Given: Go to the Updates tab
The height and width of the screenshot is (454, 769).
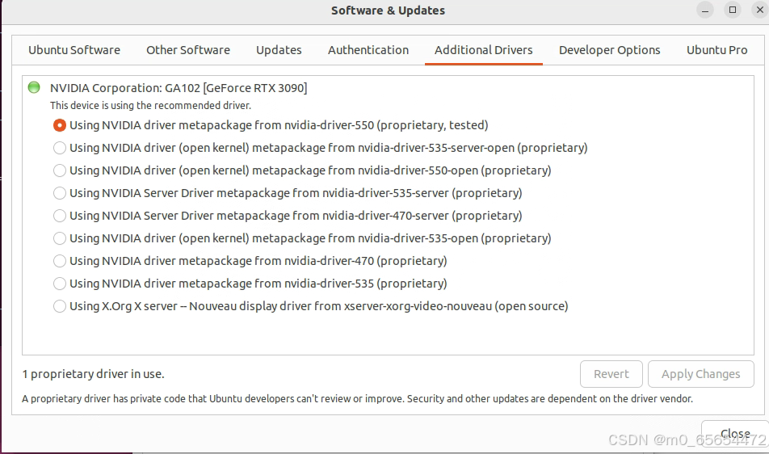Looking at the screenshot, I should pyautogui.click(x=279, y=50).
